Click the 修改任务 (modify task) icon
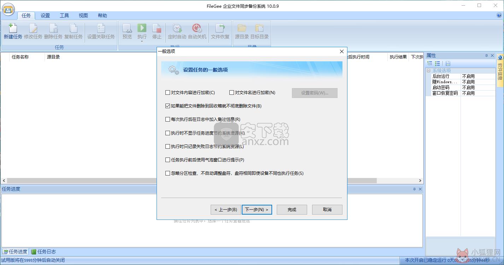The width and height of the screenshot is (504, 265). tap(33, 28)
